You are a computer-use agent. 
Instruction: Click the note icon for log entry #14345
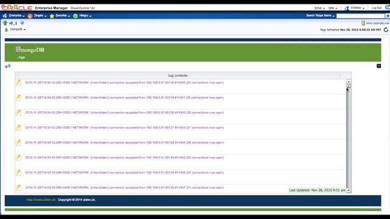(x=19, y=158)
